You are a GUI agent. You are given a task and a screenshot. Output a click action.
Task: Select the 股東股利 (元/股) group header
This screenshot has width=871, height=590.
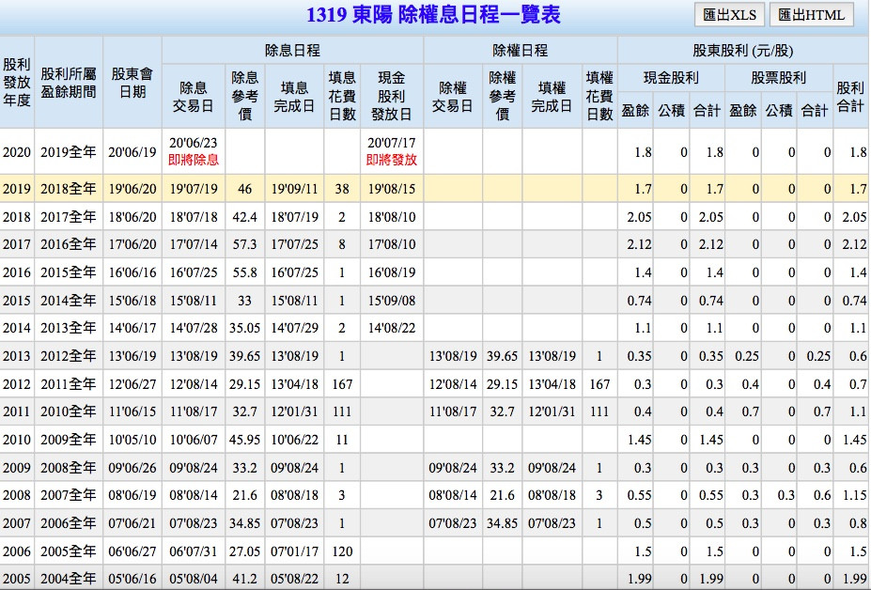pos(741,51)
